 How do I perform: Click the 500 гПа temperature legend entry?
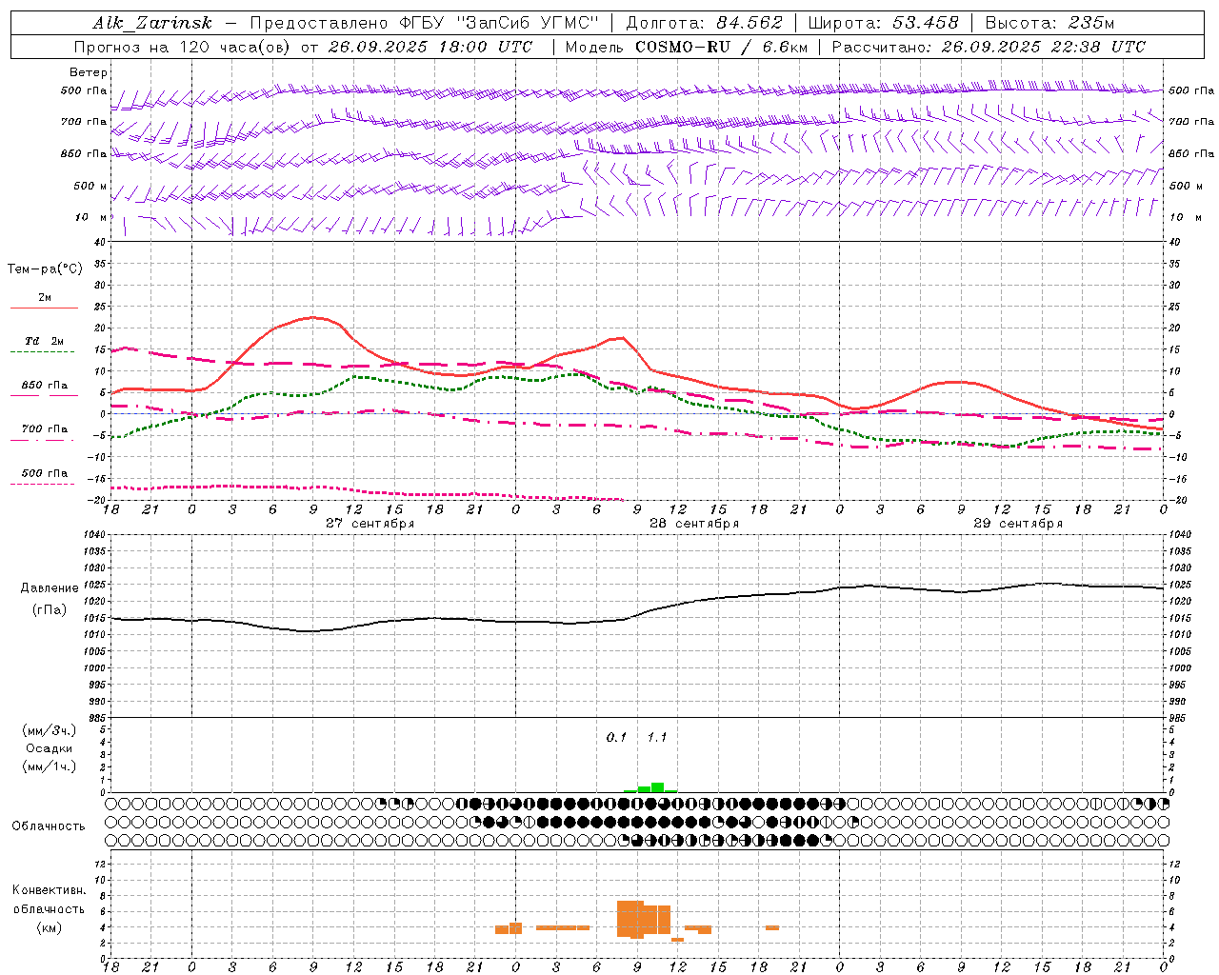pos(44,473)
